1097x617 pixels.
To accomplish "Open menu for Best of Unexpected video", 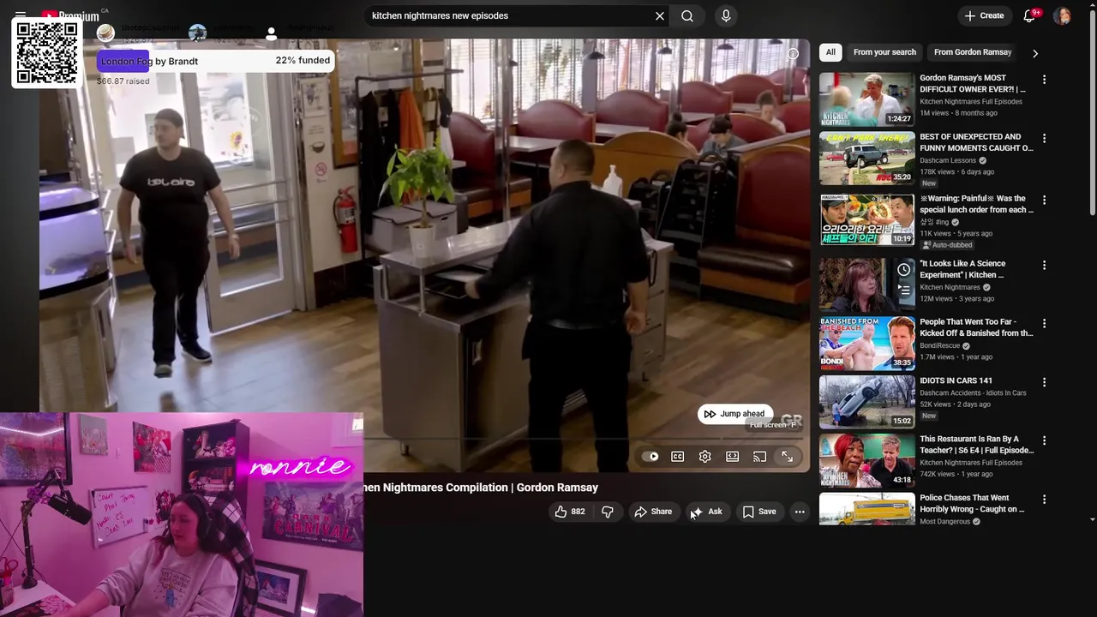I will click(1044, 138).
